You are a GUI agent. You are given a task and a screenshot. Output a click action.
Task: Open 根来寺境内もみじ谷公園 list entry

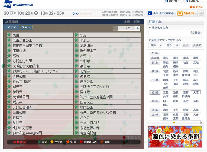tap(108, 112)
